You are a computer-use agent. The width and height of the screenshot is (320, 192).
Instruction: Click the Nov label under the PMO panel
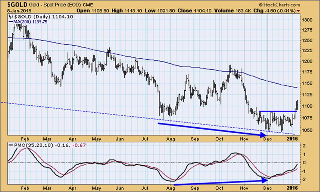244,188
